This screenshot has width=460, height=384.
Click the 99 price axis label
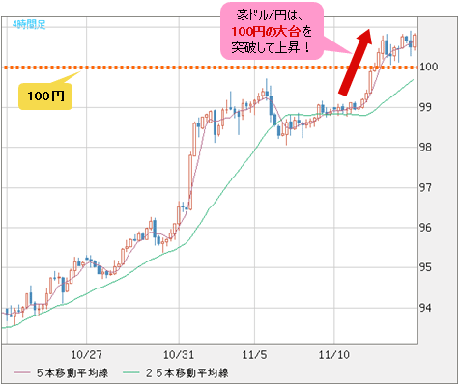pyautogui.click(x=425, y=107)
